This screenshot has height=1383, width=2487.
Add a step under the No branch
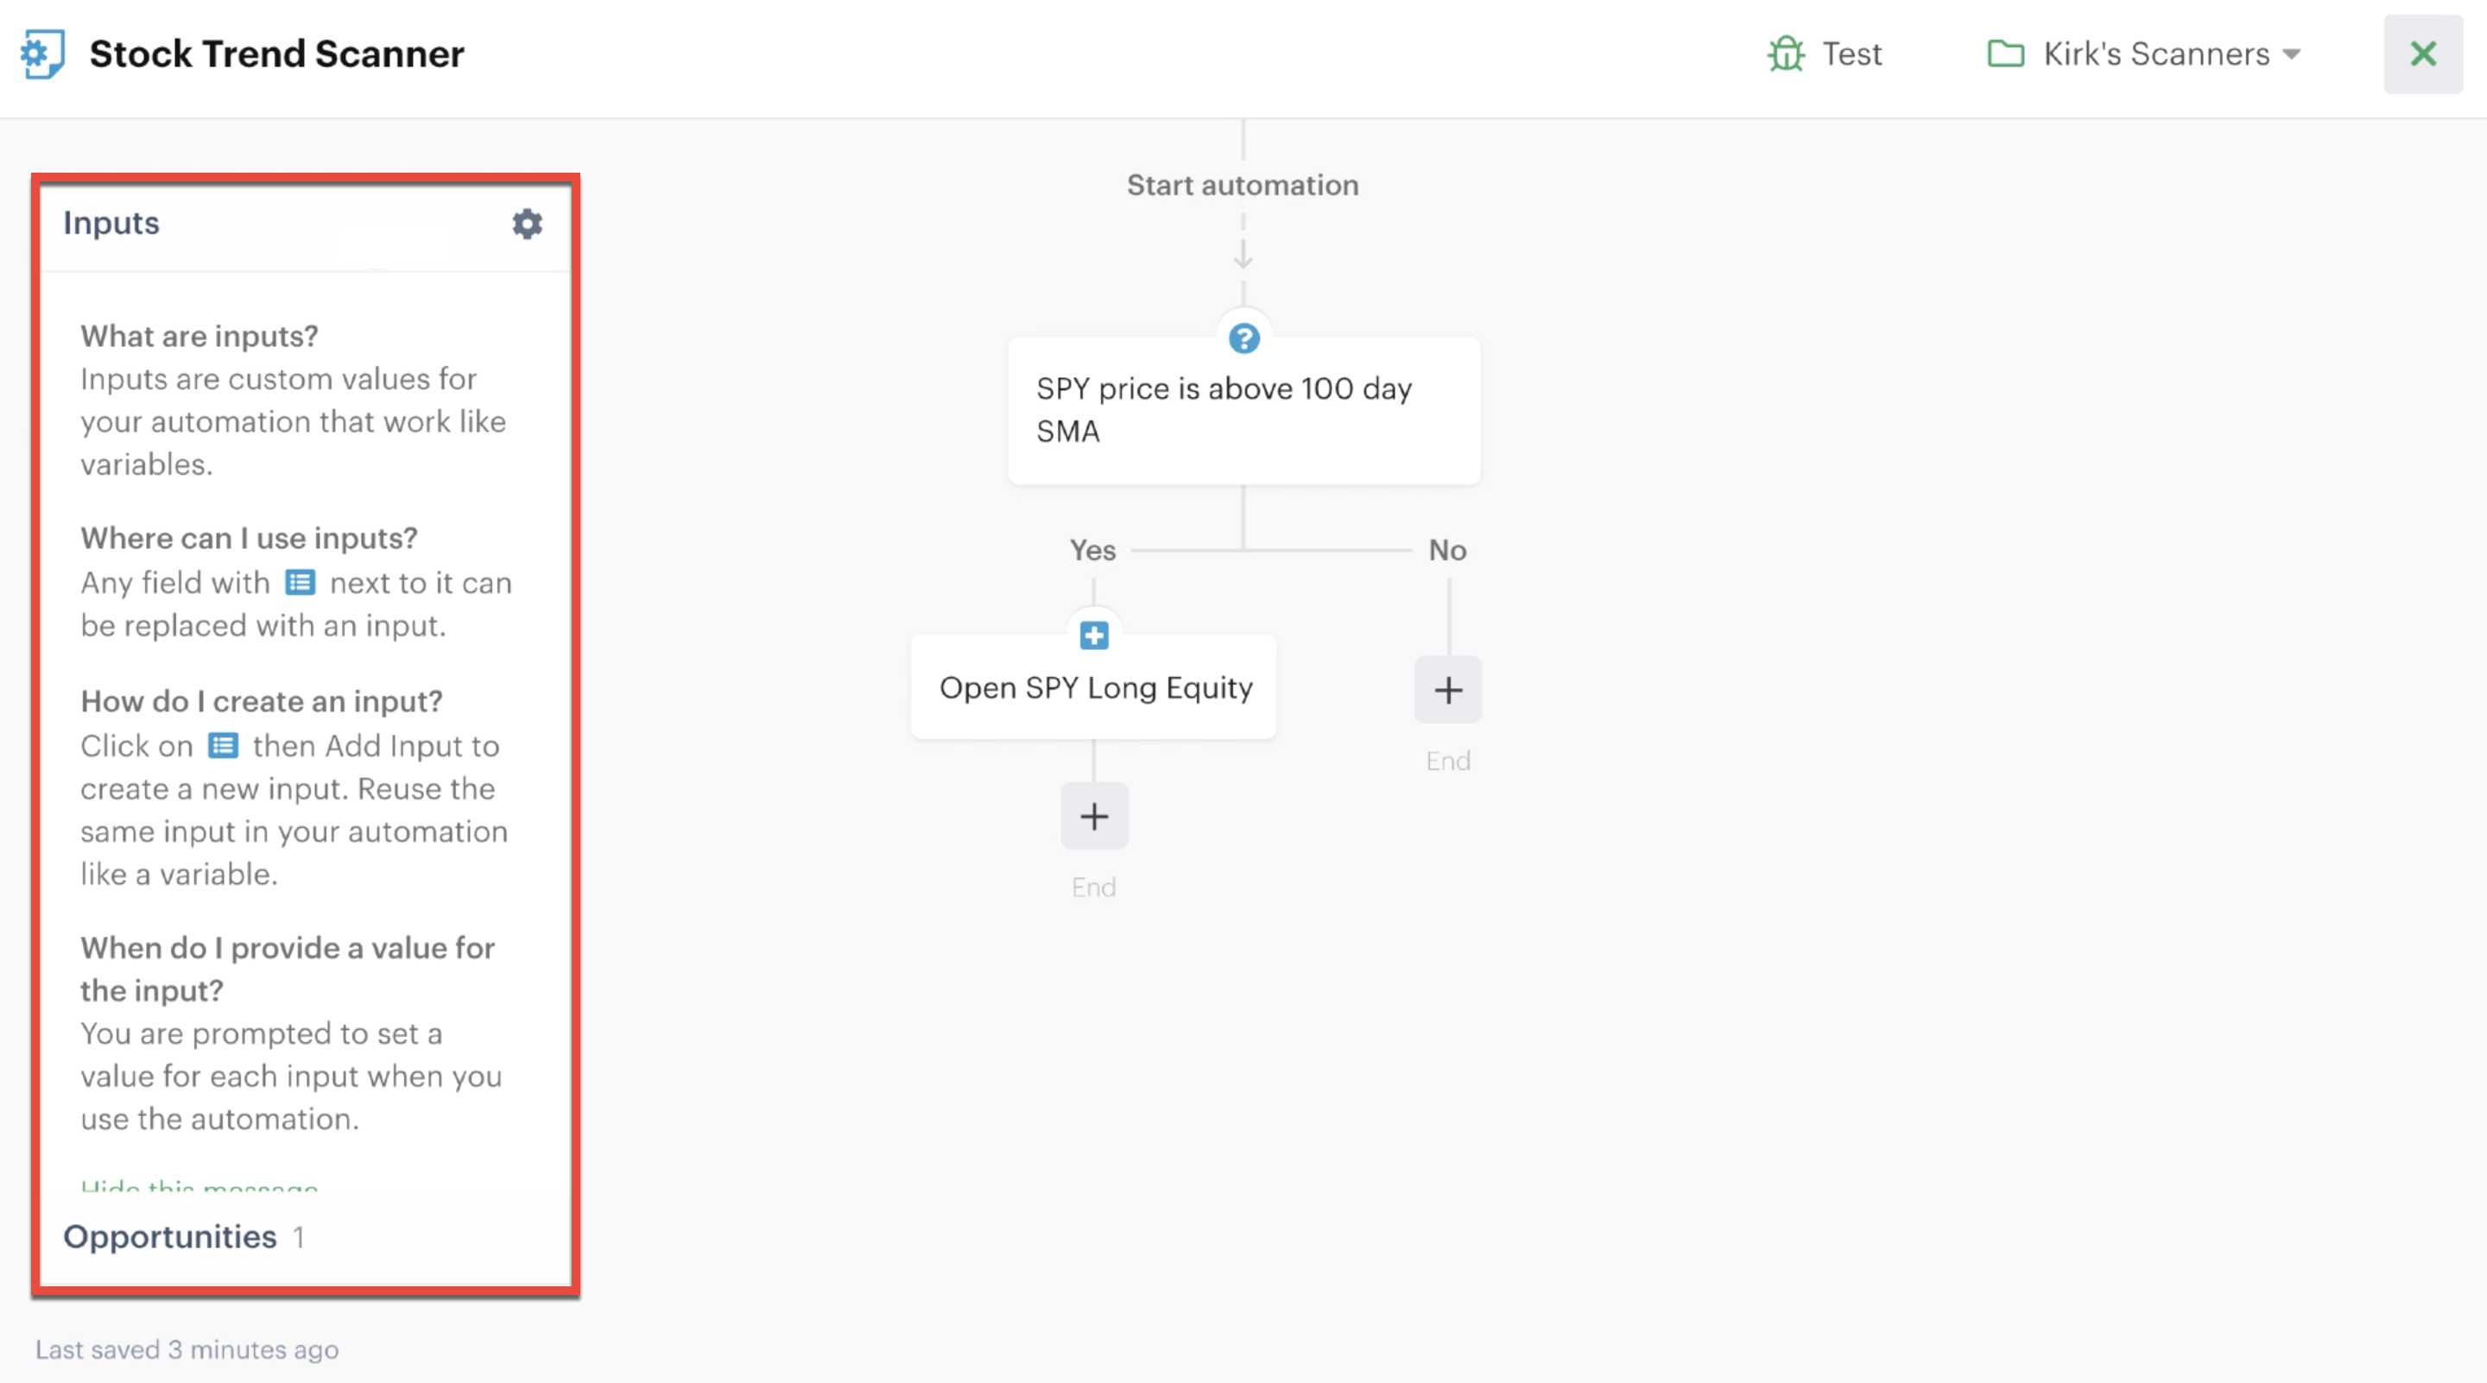point(1448,690)
